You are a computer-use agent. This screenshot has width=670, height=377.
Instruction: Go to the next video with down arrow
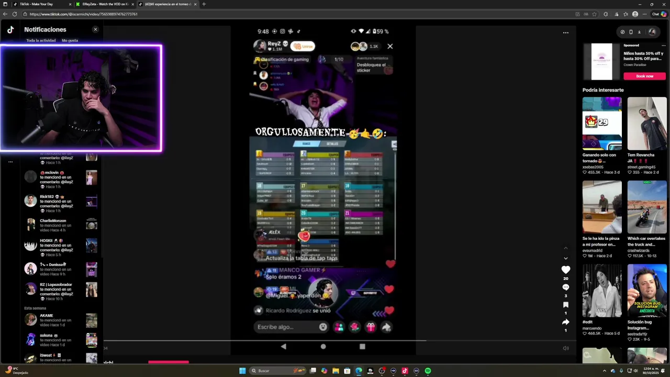coord(565,258)
